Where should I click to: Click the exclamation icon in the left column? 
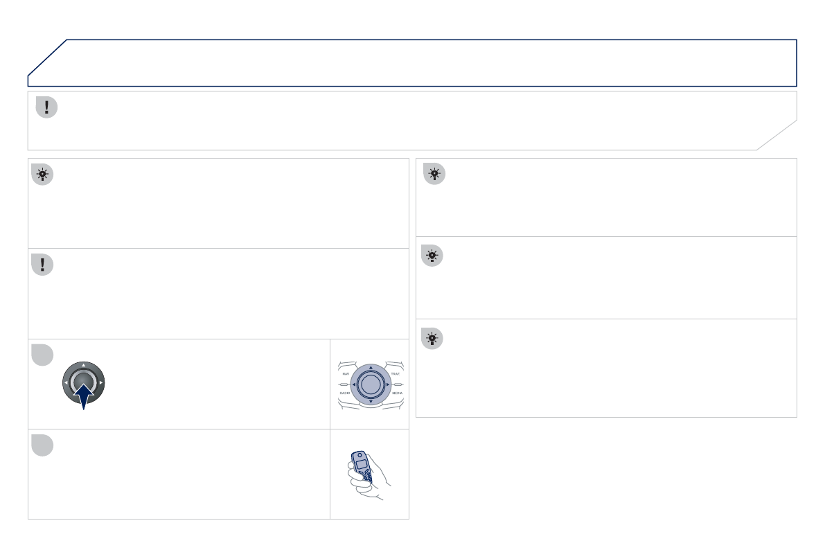42,265
